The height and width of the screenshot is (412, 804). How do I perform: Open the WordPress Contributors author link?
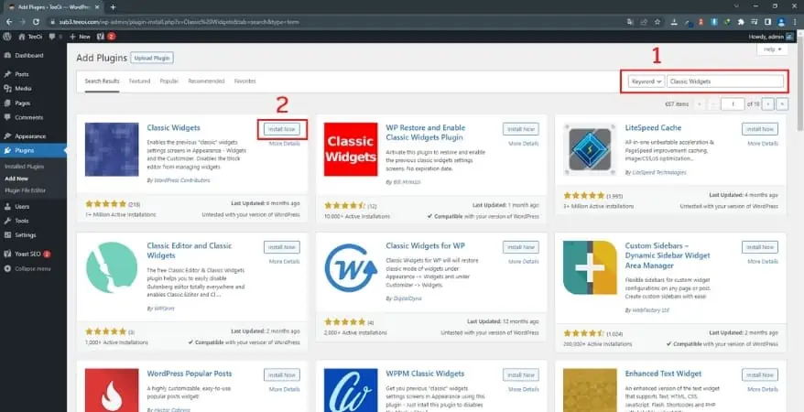point(181,180)
